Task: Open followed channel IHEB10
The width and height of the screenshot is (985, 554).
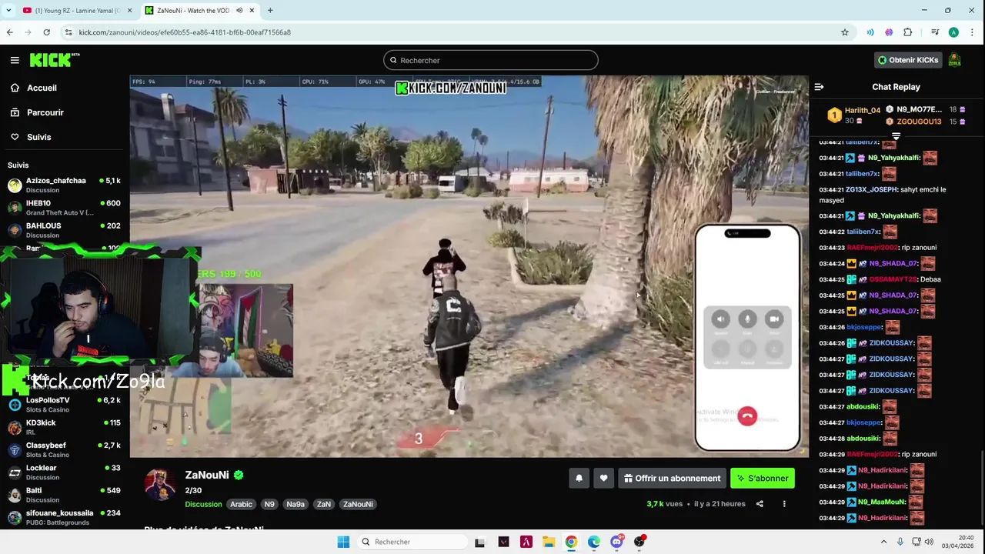Action: 65,207
